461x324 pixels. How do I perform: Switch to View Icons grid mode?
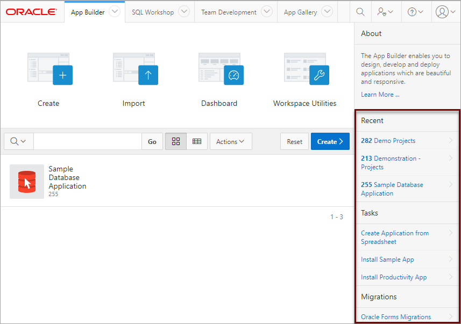pyautogui.click(x=176, y=141)
